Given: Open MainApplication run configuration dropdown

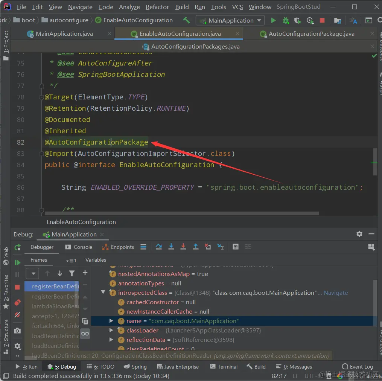Looking at the screenshot, I should pos(230,20).
